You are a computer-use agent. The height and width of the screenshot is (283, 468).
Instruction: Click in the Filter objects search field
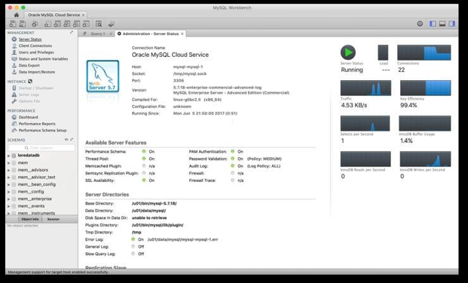42,148
